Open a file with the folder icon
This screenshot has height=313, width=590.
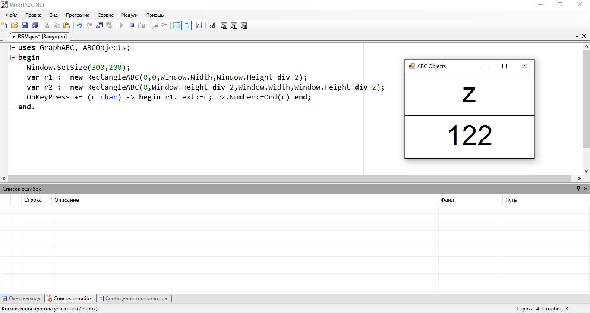pyautogui.click(x=14, y=26)
